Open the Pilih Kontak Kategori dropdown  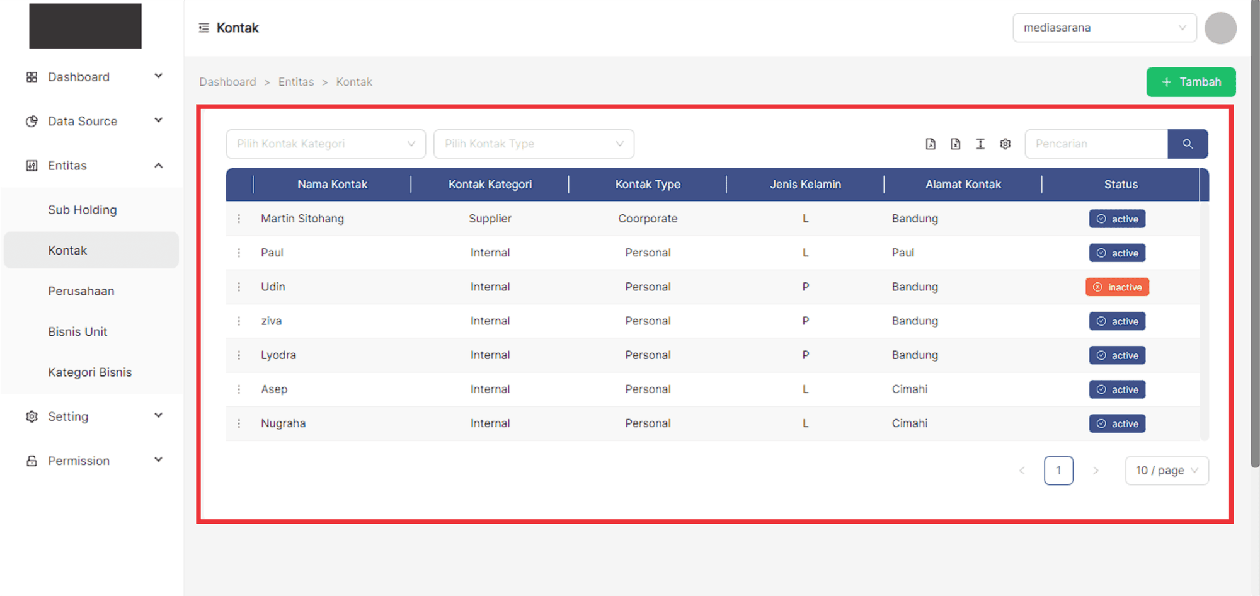[326, 144]
